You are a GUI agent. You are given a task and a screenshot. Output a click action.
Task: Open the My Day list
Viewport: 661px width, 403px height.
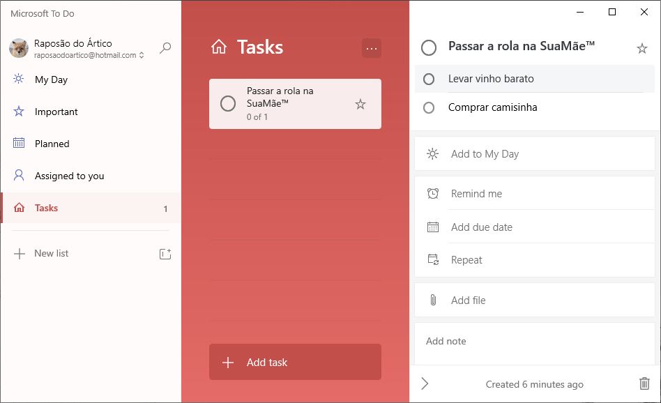pos(91,79)
